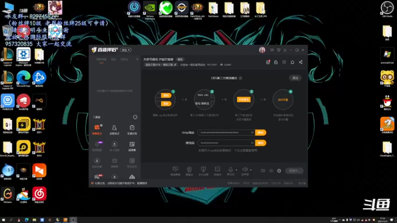The height and width of the screenshot is (223, 397).
Task: Toggle visibility of the rtmp地址 field
Action: click(252, 132)
